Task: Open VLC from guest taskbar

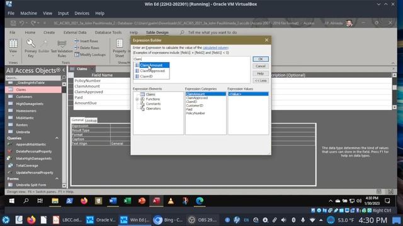Action: [x=171, y=201]
